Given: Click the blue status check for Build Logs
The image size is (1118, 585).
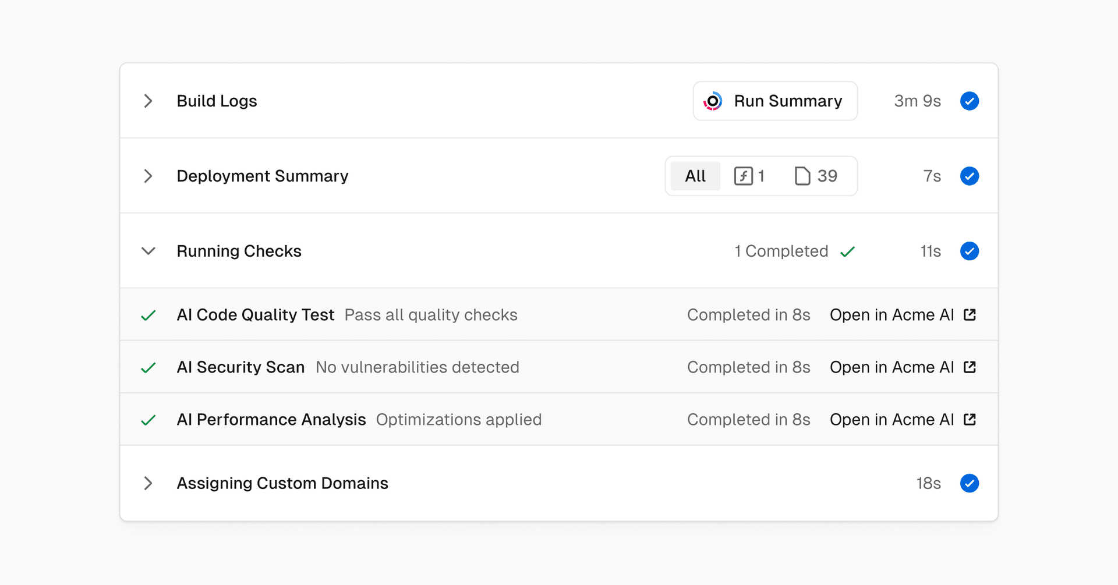Looking at the screenshot, I should pyautogui.click(x=969, y=101).
